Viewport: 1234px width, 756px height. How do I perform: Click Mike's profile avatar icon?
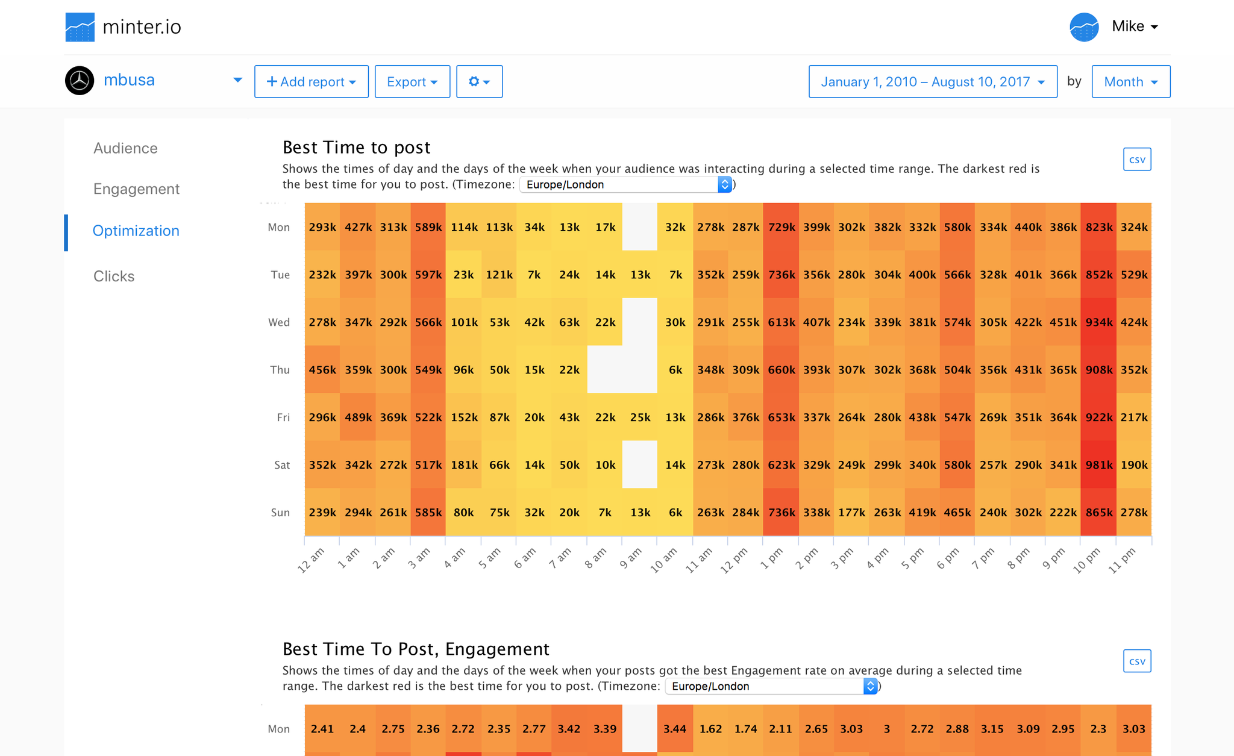click(1084, 27)
